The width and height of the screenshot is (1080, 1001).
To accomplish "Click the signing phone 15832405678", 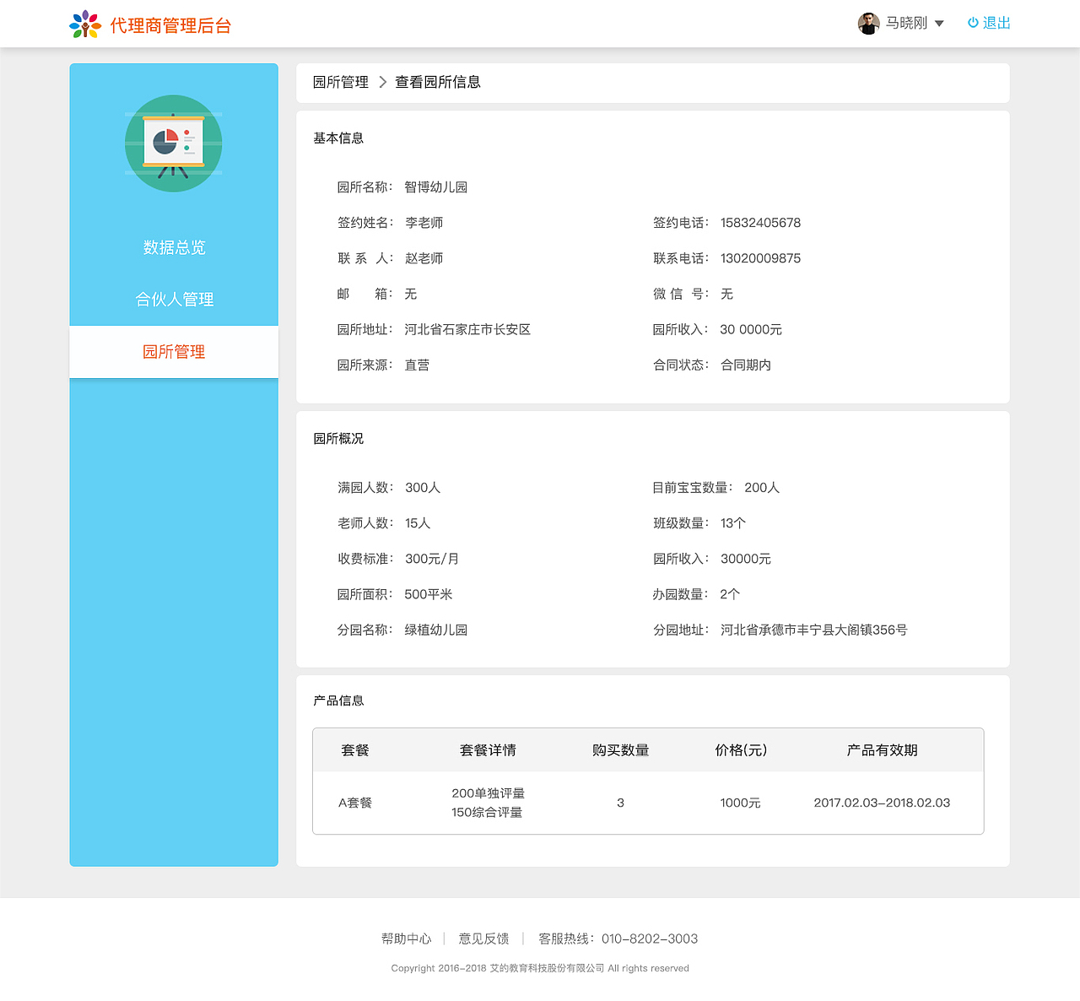I will coord(760,223).
